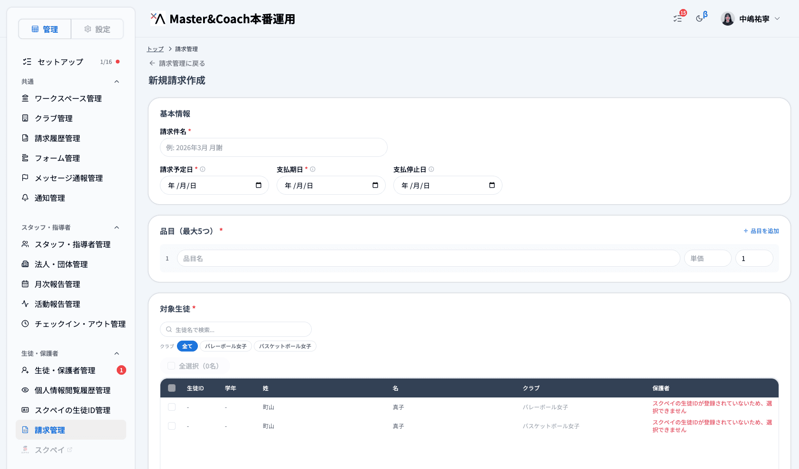Open the task checklist icon with badge 15

pyautogui.click(x=678, y=18)
